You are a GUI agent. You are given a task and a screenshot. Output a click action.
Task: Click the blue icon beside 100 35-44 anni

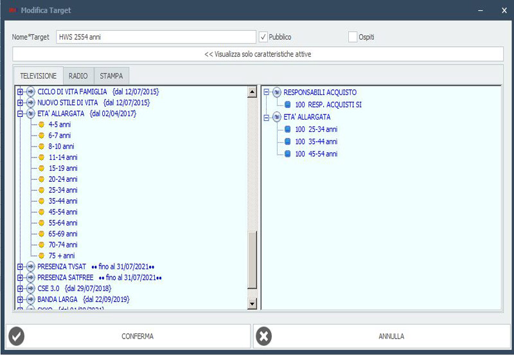coord(288,142)
